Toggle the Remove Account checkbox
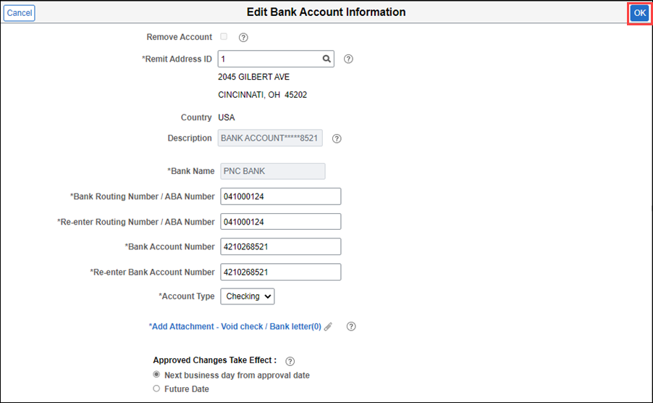653x403 pixels. pos(224,37)
